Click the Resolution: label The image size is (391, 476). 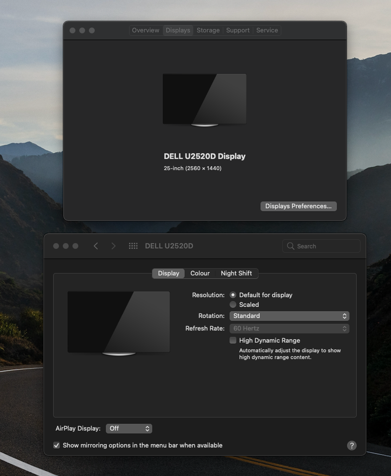pos(208,295)
